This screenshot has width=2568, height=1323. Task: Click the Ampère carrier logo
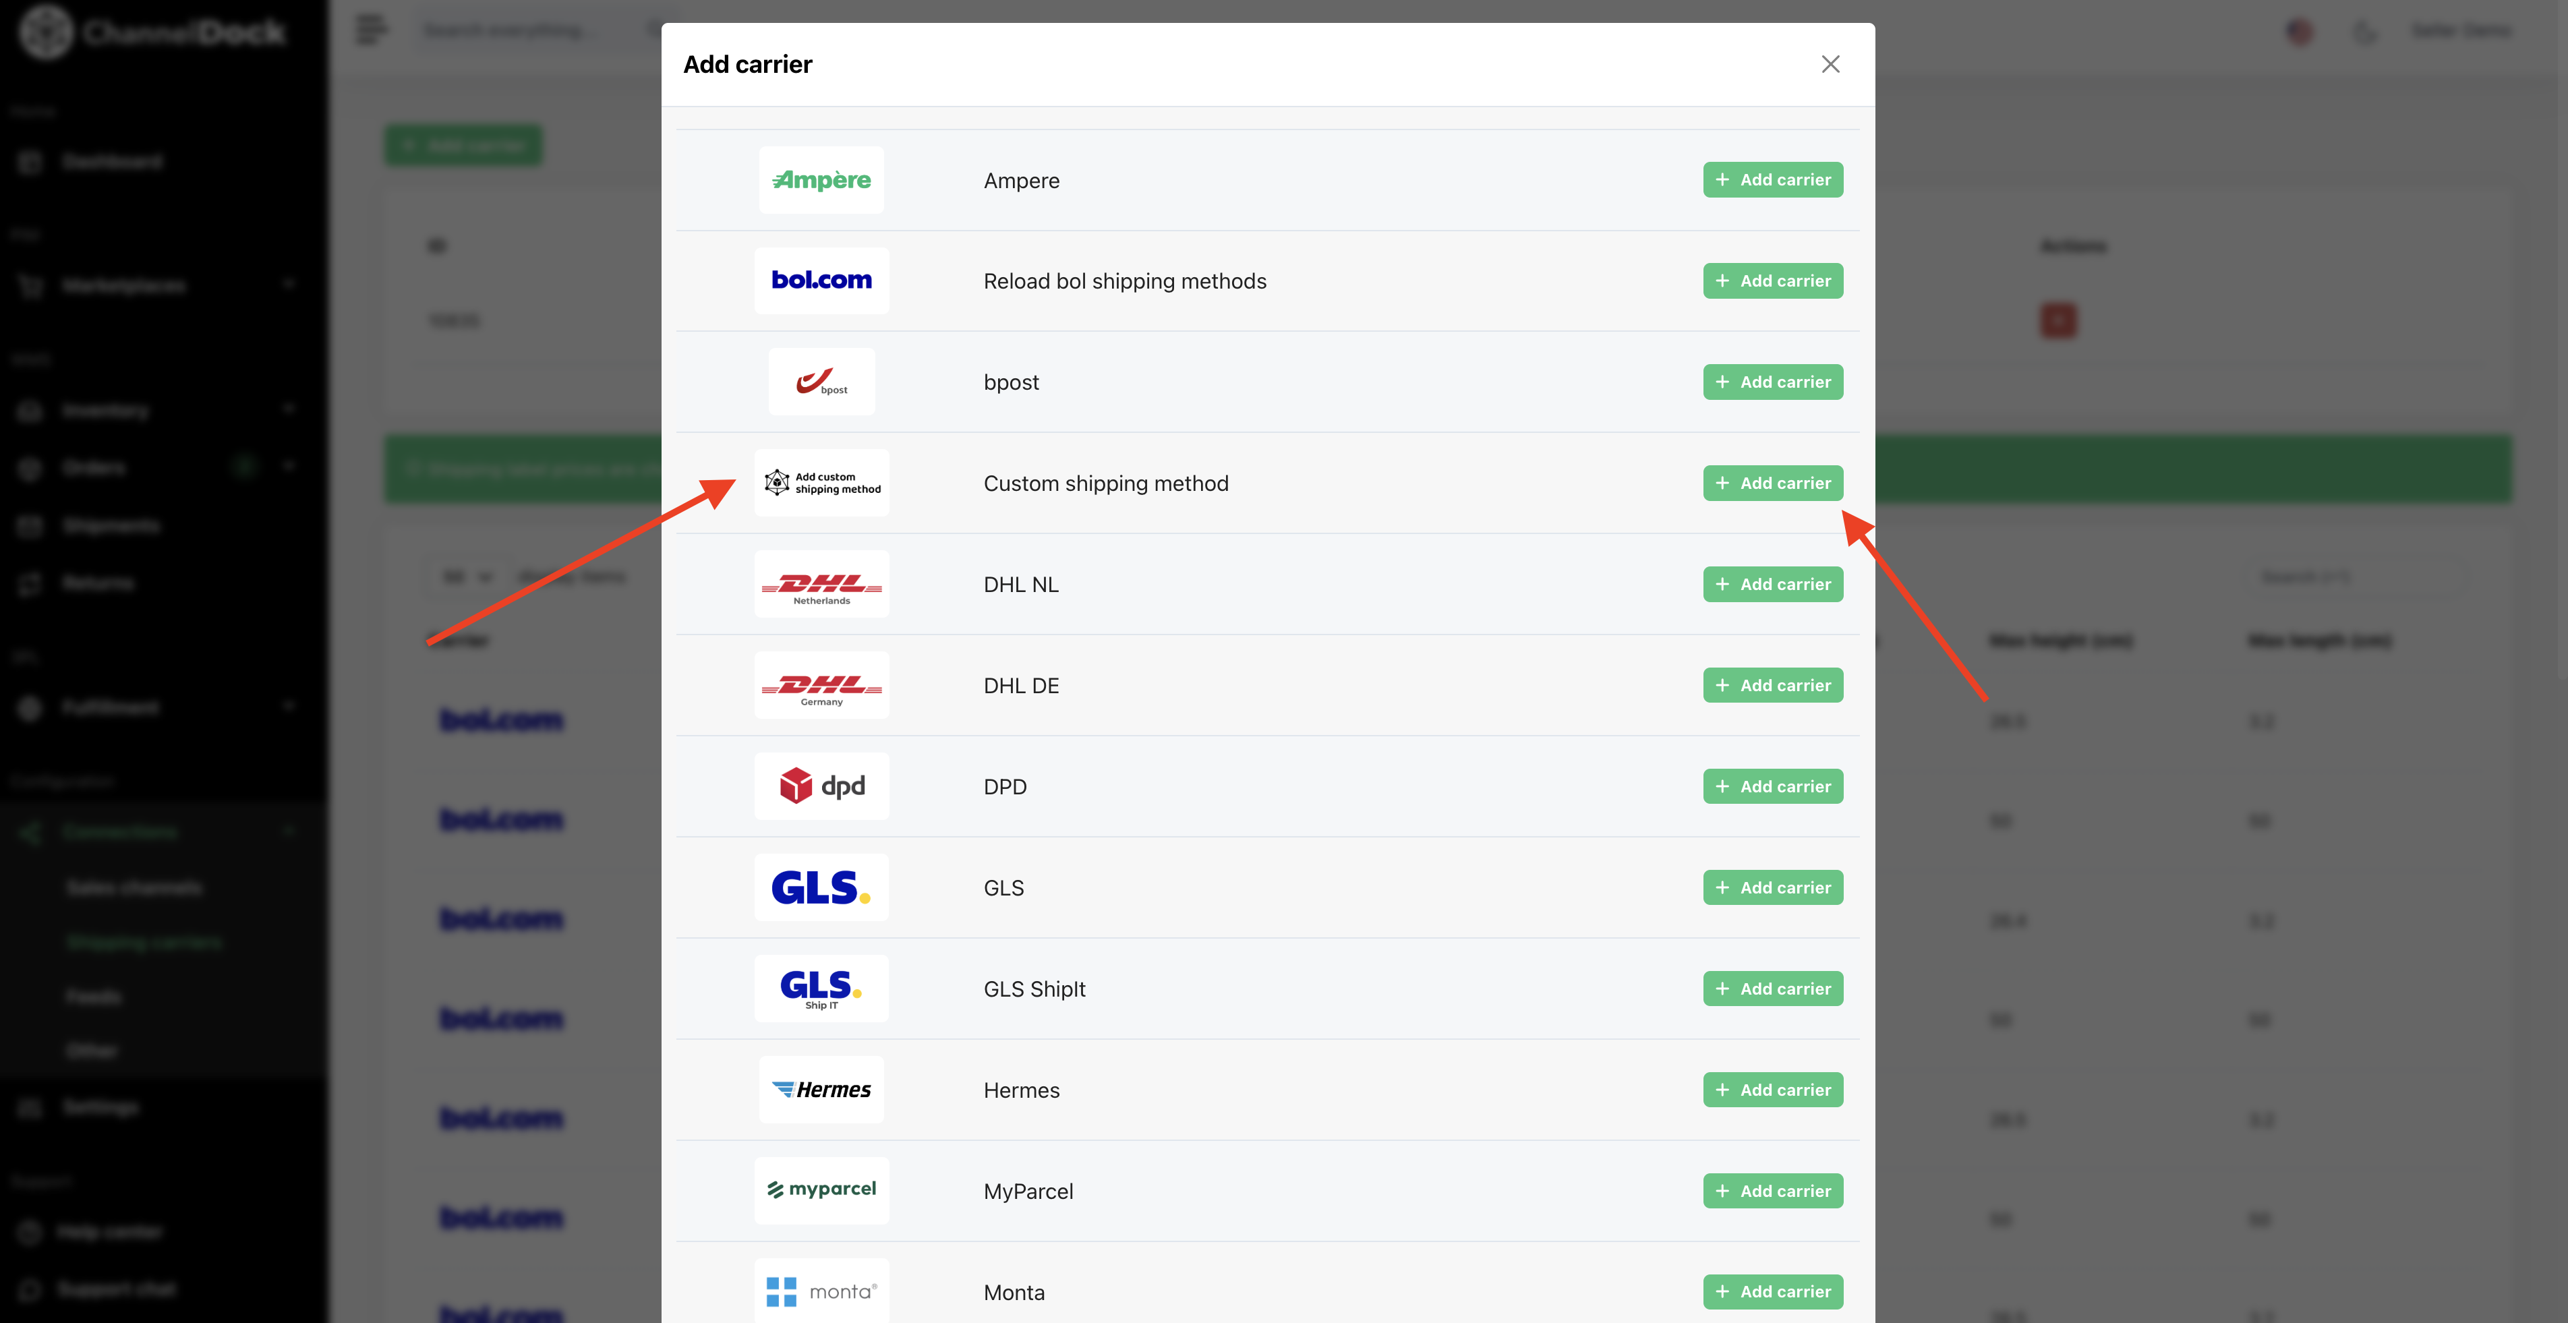[821, 181]
